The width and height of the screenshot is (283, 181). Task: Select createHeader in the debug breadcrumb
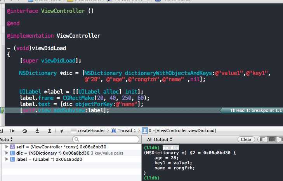click(x=88, y=131)
